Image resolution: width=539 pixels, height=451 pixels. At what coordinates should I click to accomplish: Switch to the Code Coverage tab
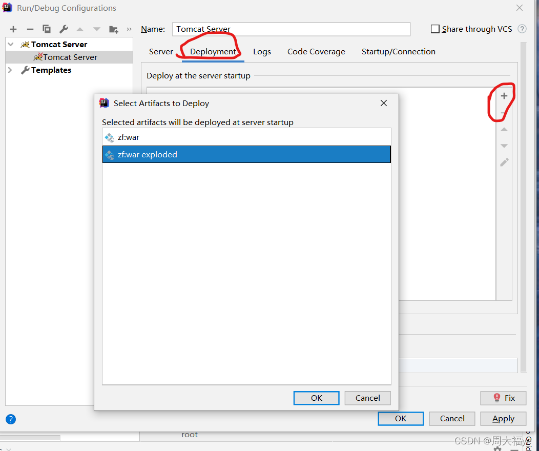tap(316, 52)
